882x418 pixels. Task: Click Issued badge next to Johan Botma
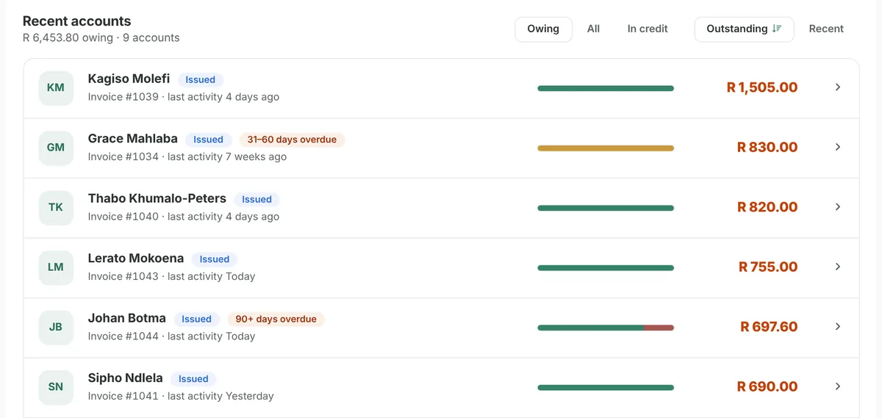196,319
